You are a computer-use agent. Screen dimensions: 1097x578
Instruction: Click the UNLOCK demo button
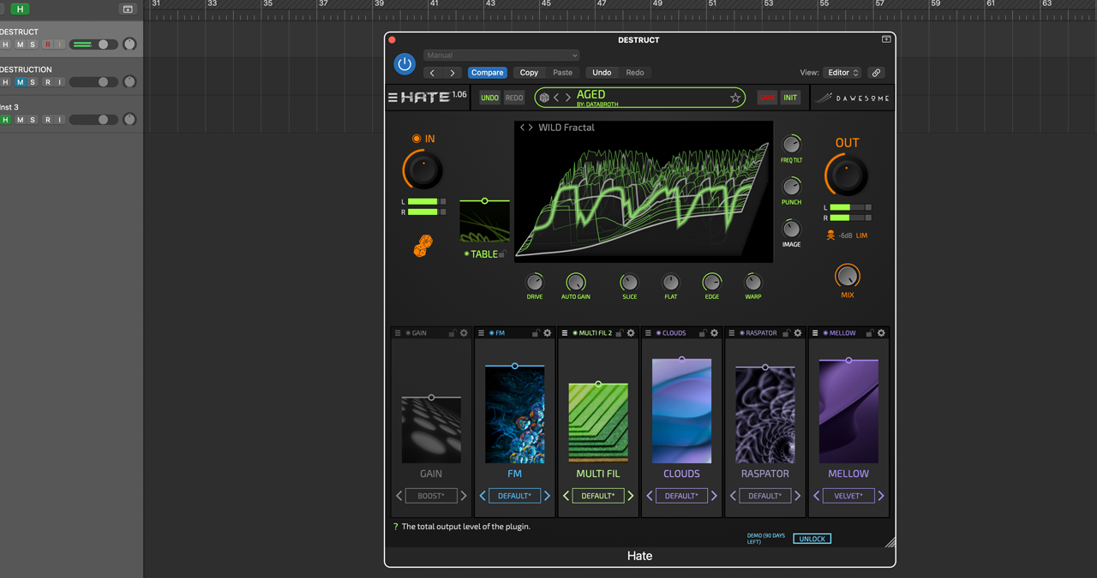812,539
